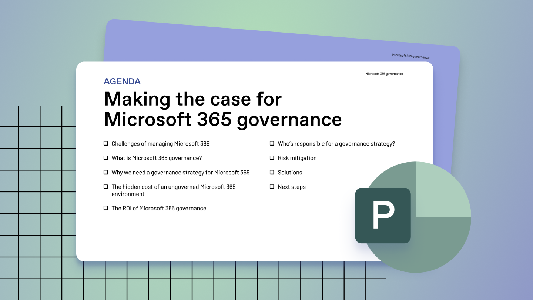Tick the hidden cost of ungoverned environment checkbox
Image resolution: width=533 pixels, height=300 pixels.
pyautogui.click(x=105, y=187)
